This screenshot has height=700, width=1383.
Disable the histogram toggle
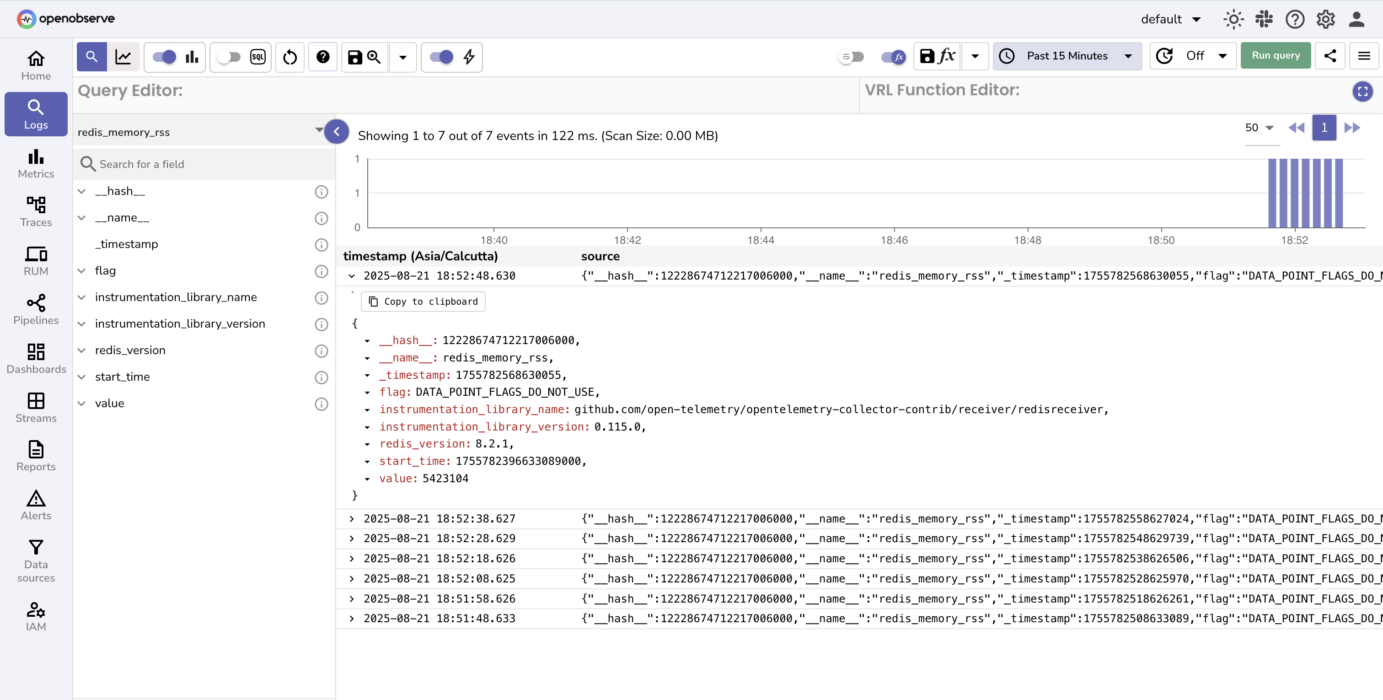click(164, 57)
